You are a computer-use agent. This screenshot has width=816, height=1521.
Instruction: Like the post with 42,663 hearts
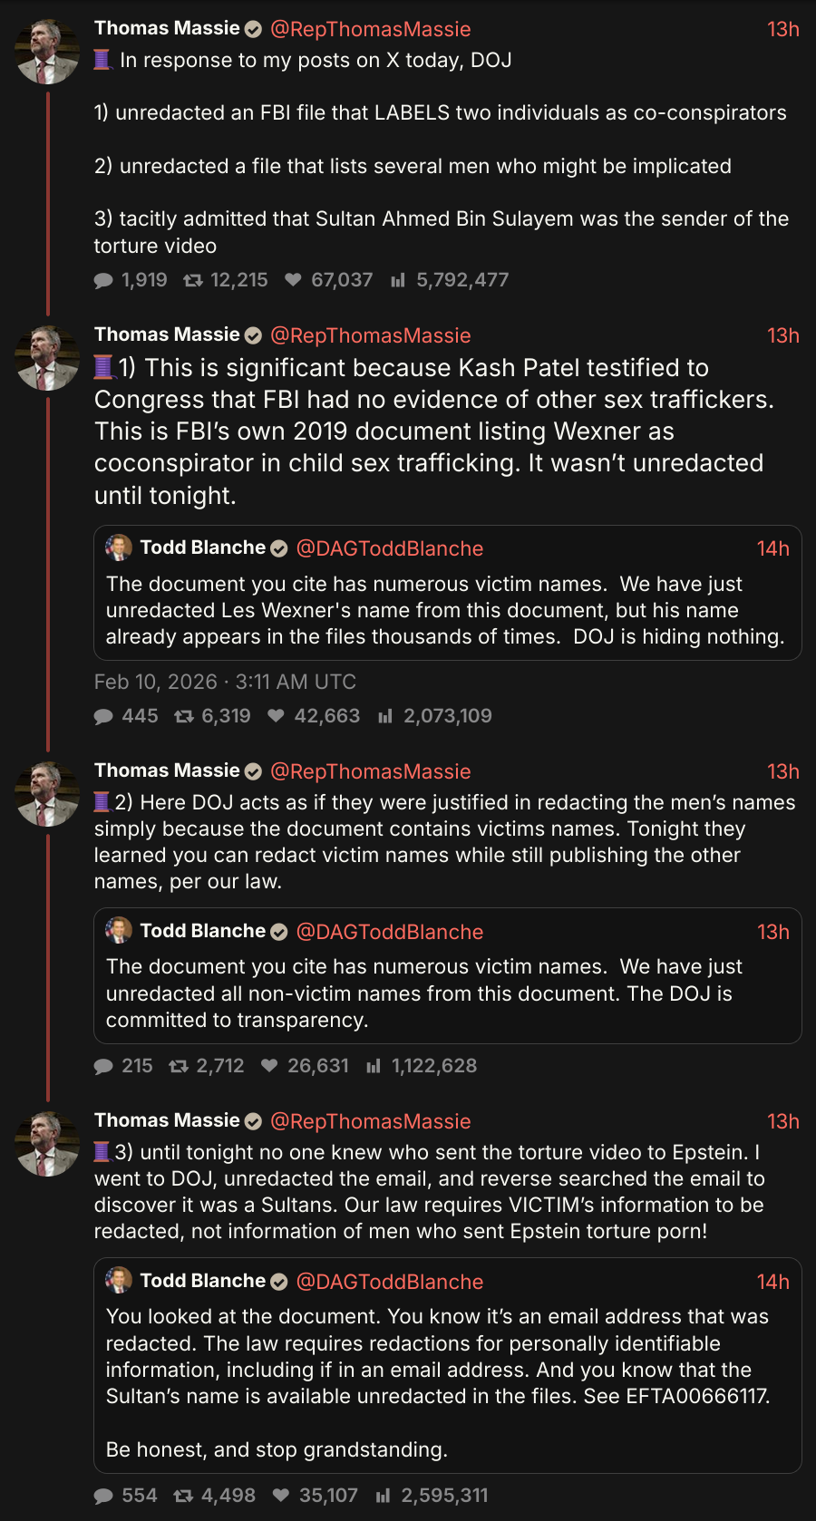(277, 716)
